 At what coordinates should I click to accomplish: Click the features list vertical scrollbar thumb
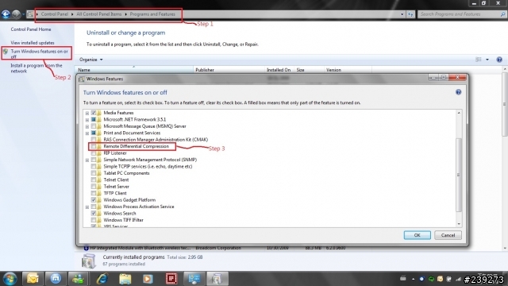point(459,175)
